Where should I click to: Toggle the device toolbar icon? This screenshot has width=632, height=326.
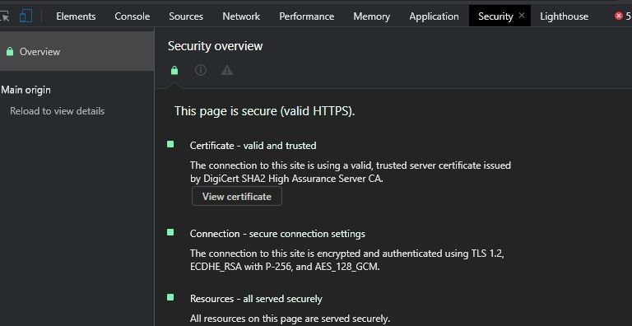(26, 16)
